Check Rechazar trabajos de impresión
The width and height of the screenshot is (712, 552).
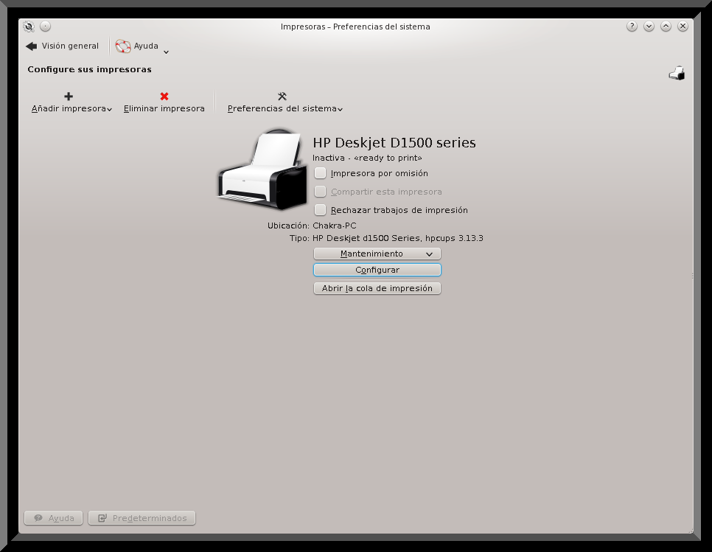(x=320, y=210)
